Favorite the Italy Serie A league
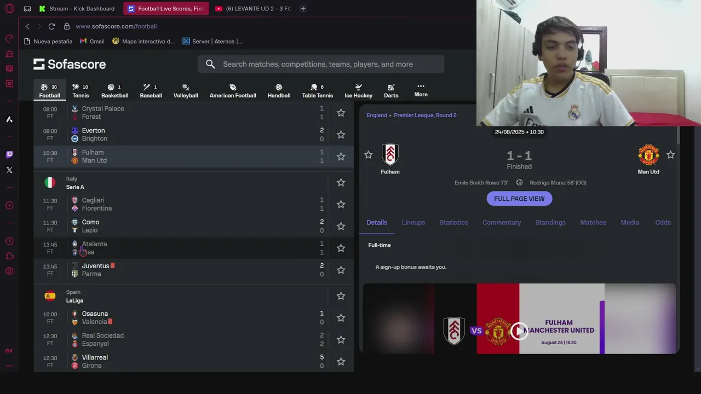701x394 pixels. click(x=341, y=182)
